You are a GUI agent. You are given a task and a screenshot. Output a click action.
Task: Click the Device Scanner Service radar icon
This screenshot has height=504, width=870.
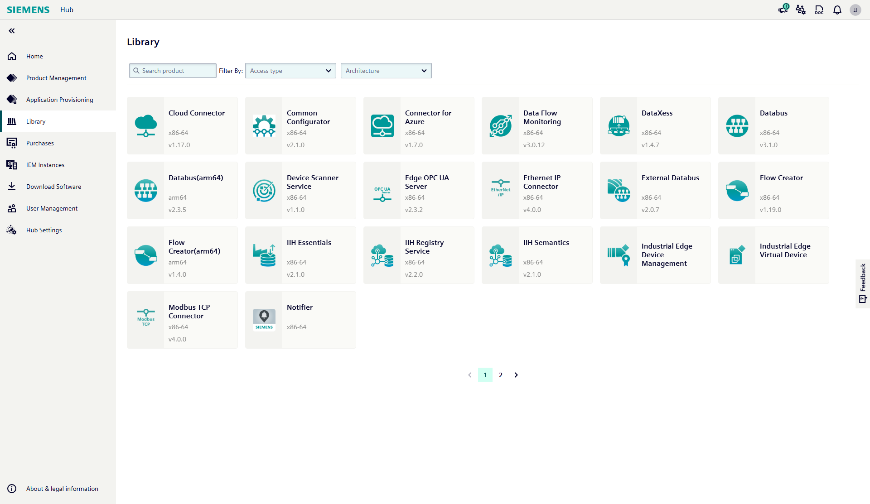click(264, 191)
